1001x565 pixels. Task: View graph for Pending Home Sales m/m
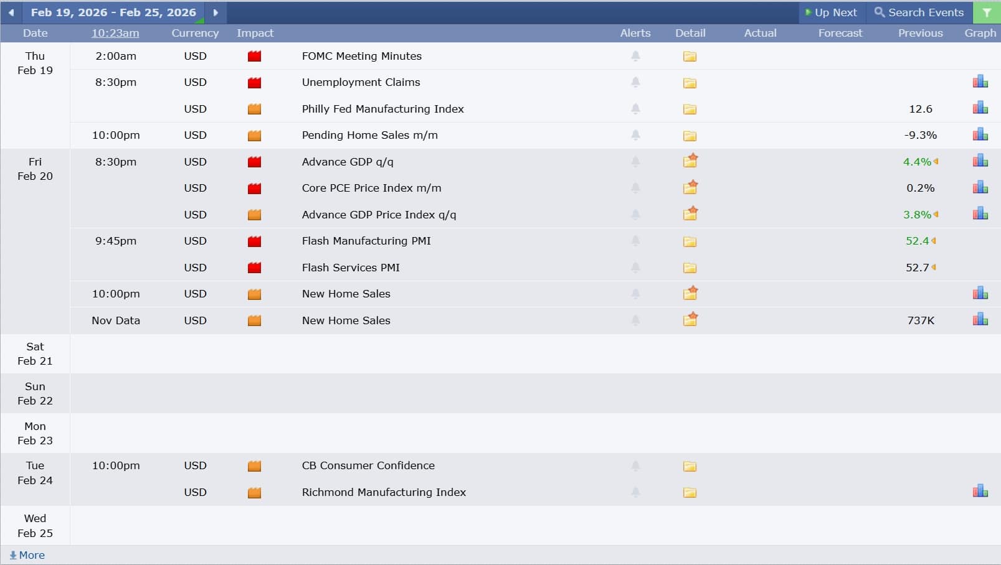980,135
